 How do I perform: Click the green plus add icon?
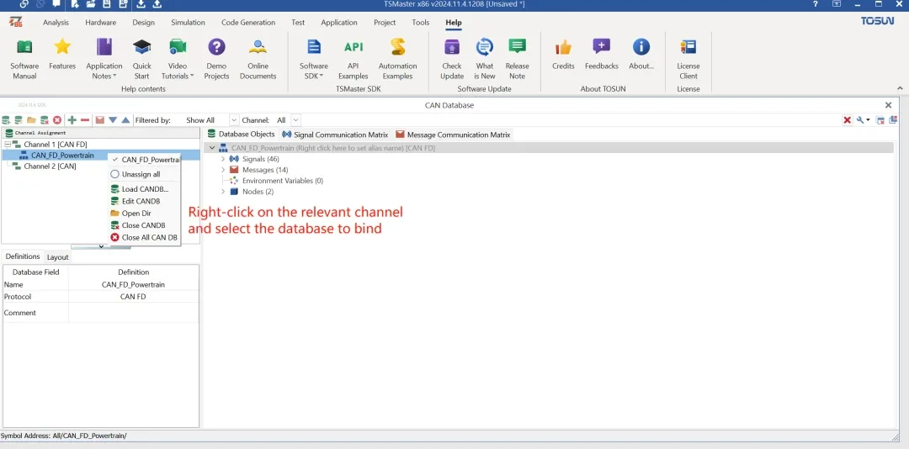tap(72, 120)
